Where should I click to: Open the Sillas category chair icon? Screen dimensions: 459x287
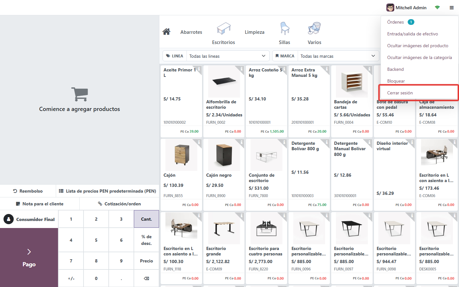click(285, 28)
